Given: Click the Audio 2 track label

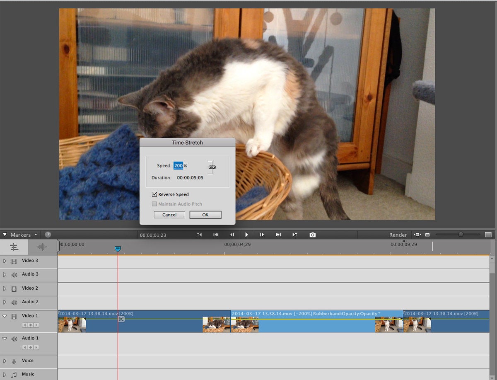Looking at the screenshot, I should click(x=30, y=302).
